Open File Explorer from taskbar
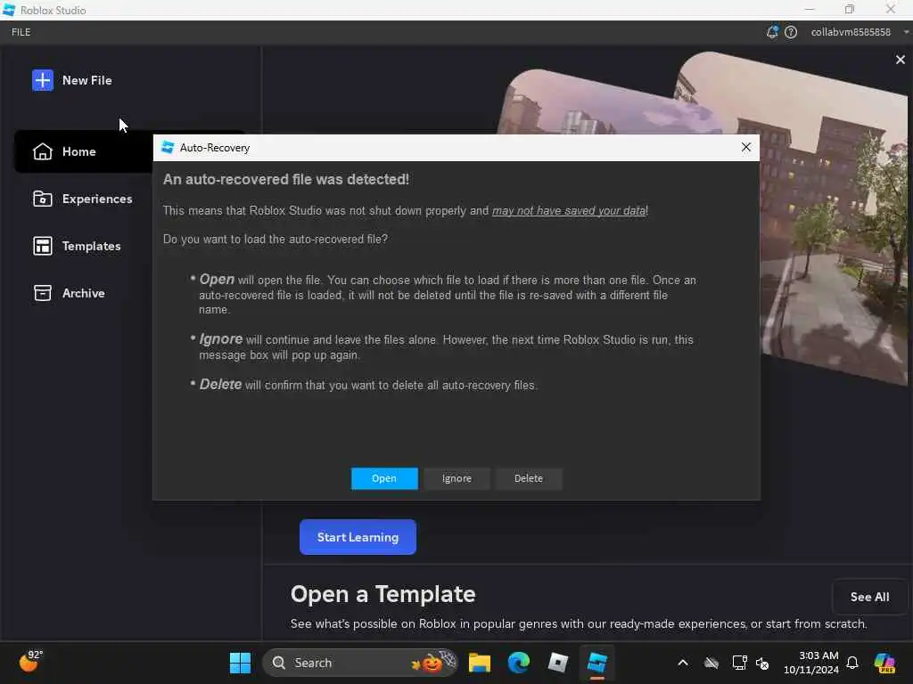Screen dimensions: 913x684 point(479,663)
